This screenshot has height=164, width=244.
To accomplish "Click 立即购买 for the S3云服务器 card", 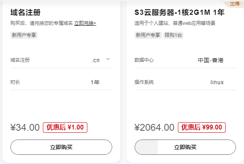I will click(x=185, y=147).
